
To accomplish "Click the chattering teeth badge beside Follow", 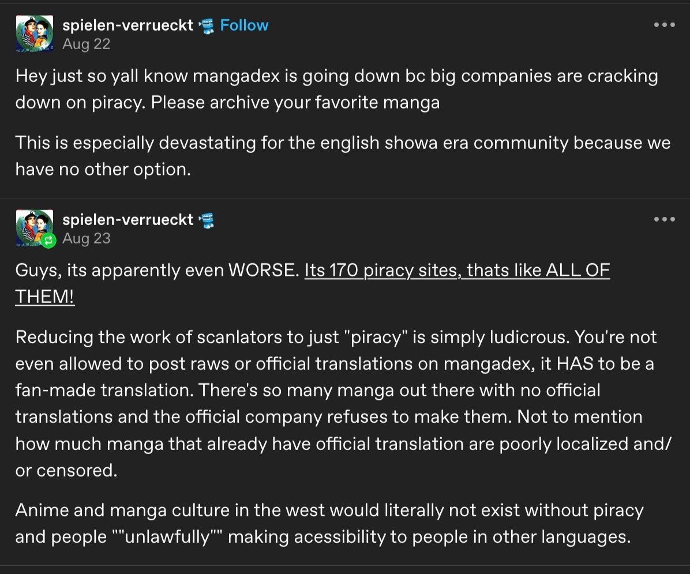I will coord(206,25).
